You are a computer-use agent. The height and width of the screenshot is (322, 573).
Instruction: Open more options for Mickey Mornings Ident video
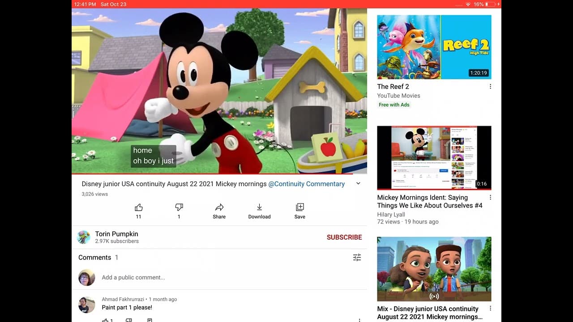490,198
